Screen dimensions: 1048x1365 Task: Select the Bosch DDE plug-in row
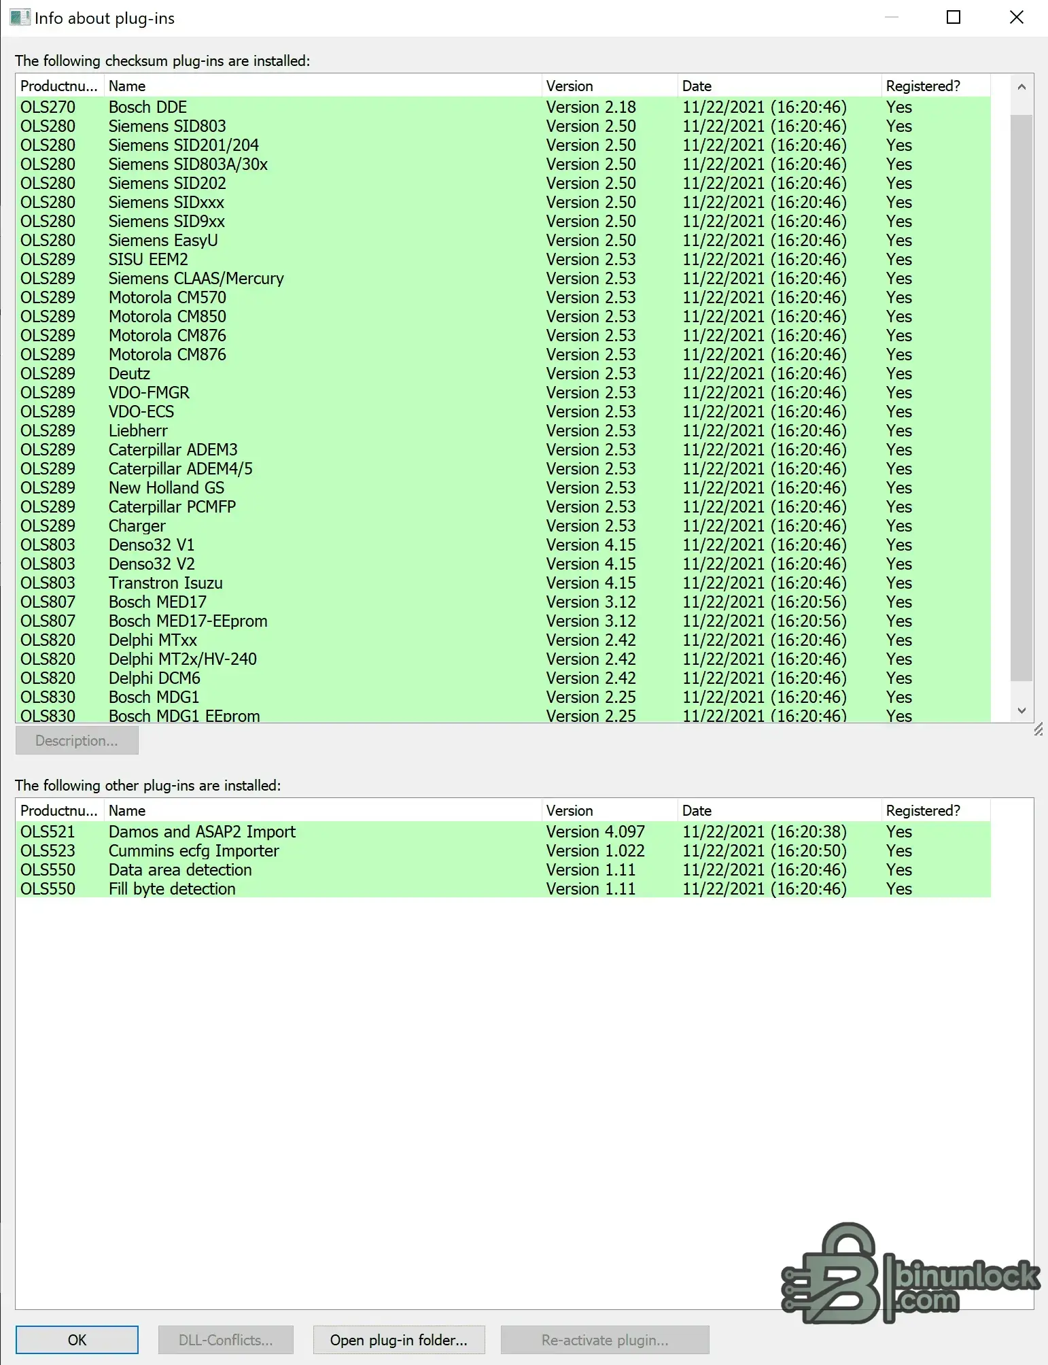click(x=503, y=107)
